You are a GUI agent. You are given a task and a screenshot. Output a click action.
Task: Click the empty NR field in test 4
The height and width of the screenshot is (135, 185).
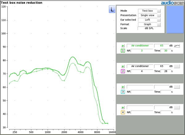pos(142,112)
